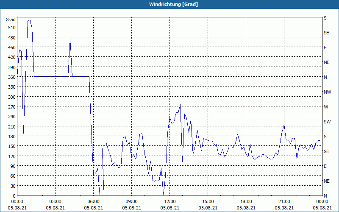Screen dimensions: 339x212
Task: Click the 06:00 time label
Action: (93, 202)
